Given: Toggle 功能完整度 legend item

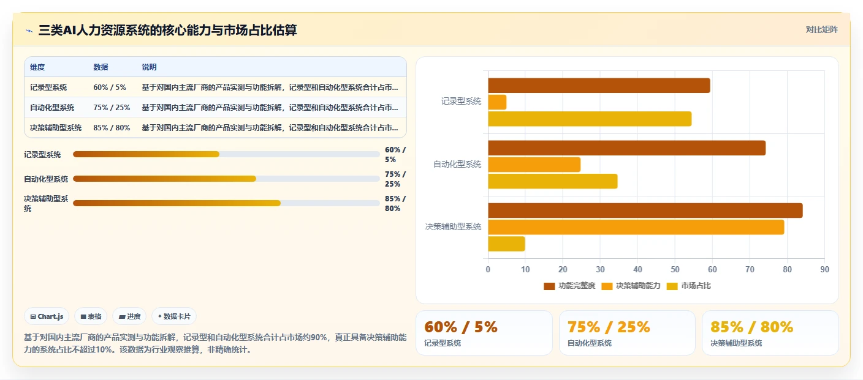Looking at the screenshot, I should click(569, 286).
